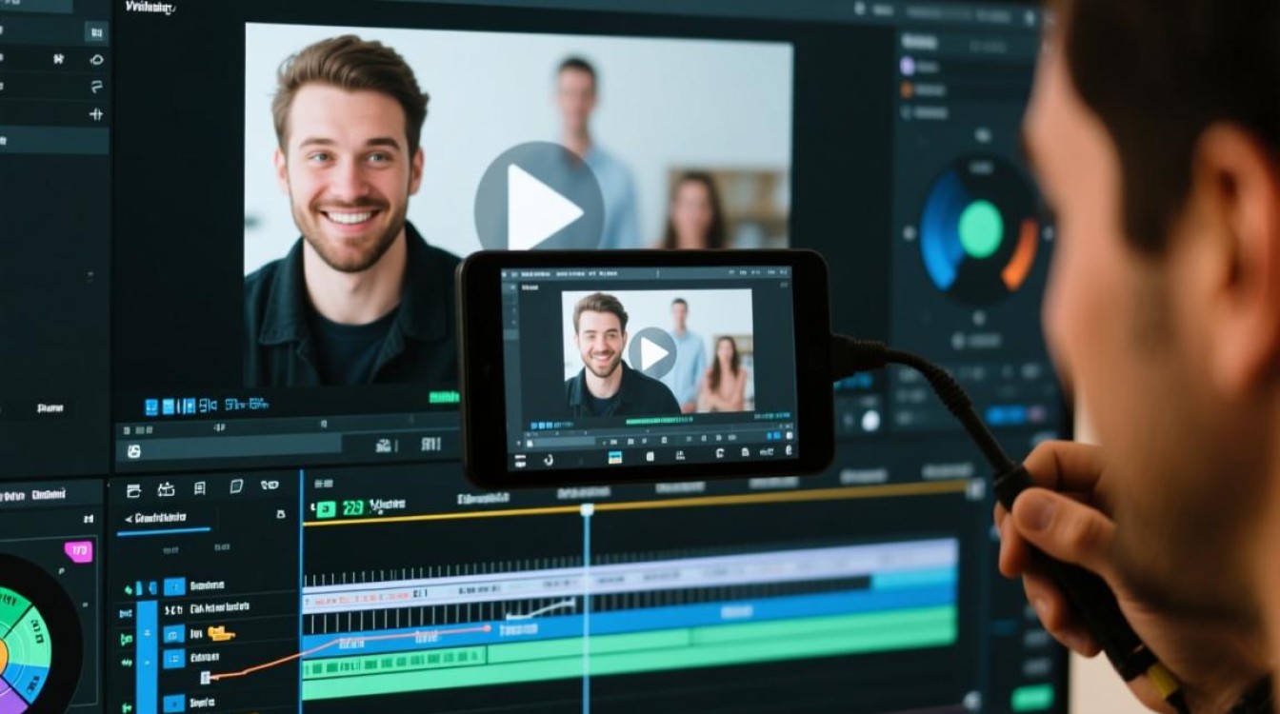Click the purple circle icon in the right panel
Viewport: 1280px width, 714px height.
tap(908, 66)
